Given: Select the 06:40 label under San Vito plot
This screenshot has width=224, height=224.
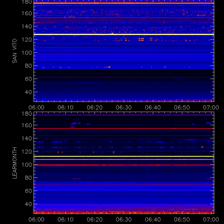Looking at the screenshot, I should pos(153,108).
